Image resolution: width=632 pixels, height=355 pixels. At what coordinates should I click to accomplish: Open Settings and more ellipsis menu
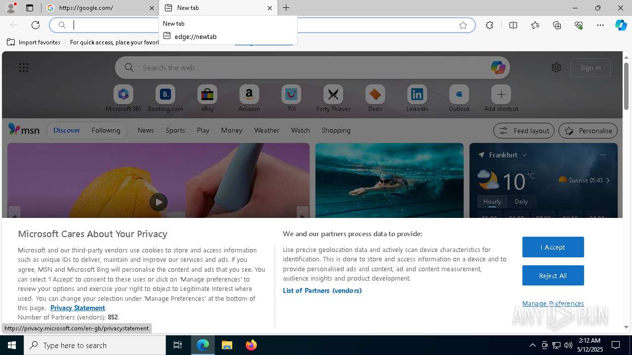coord(600,25)
